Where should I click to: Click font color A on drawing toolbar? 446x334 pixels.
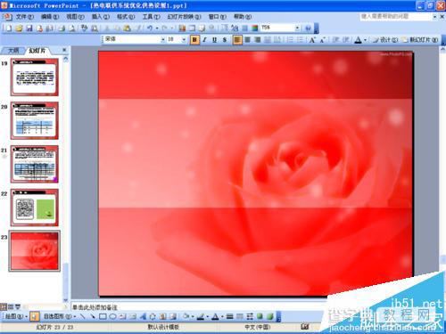(215, 316)
